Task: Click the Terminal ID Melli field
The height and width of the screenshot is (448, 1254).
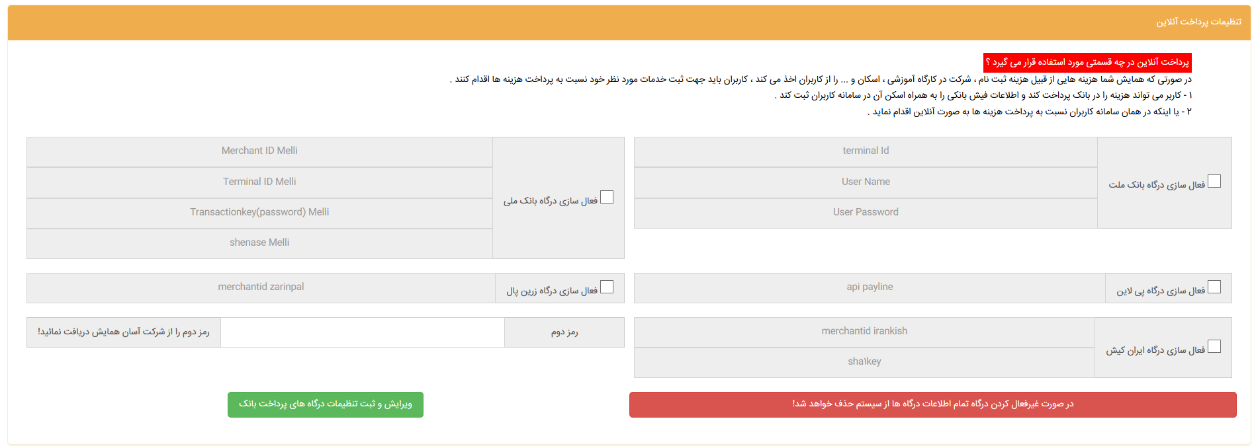Action: [259, 182]
